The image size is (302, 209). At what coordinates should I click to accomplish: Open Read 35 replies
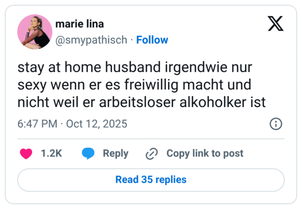(151, 179)
